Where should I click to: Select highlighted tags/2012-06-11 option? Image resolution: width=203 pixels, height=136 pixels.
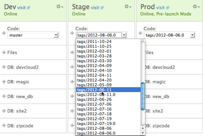(108, 90)
